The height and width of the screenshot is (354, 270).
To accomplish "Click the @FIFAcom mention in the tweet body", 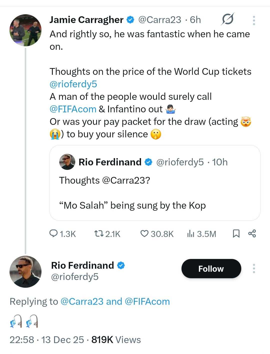I will point(73,109).
